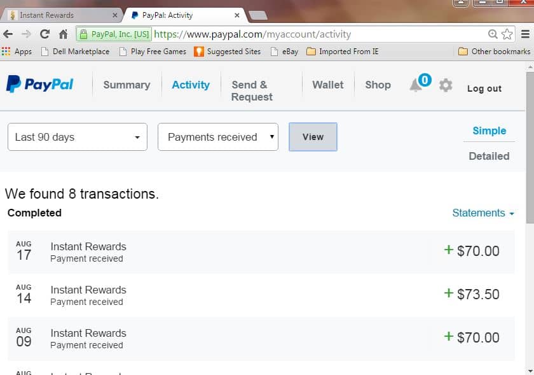Open the Shop tab
534x375 pixels.
coord(378,85)
